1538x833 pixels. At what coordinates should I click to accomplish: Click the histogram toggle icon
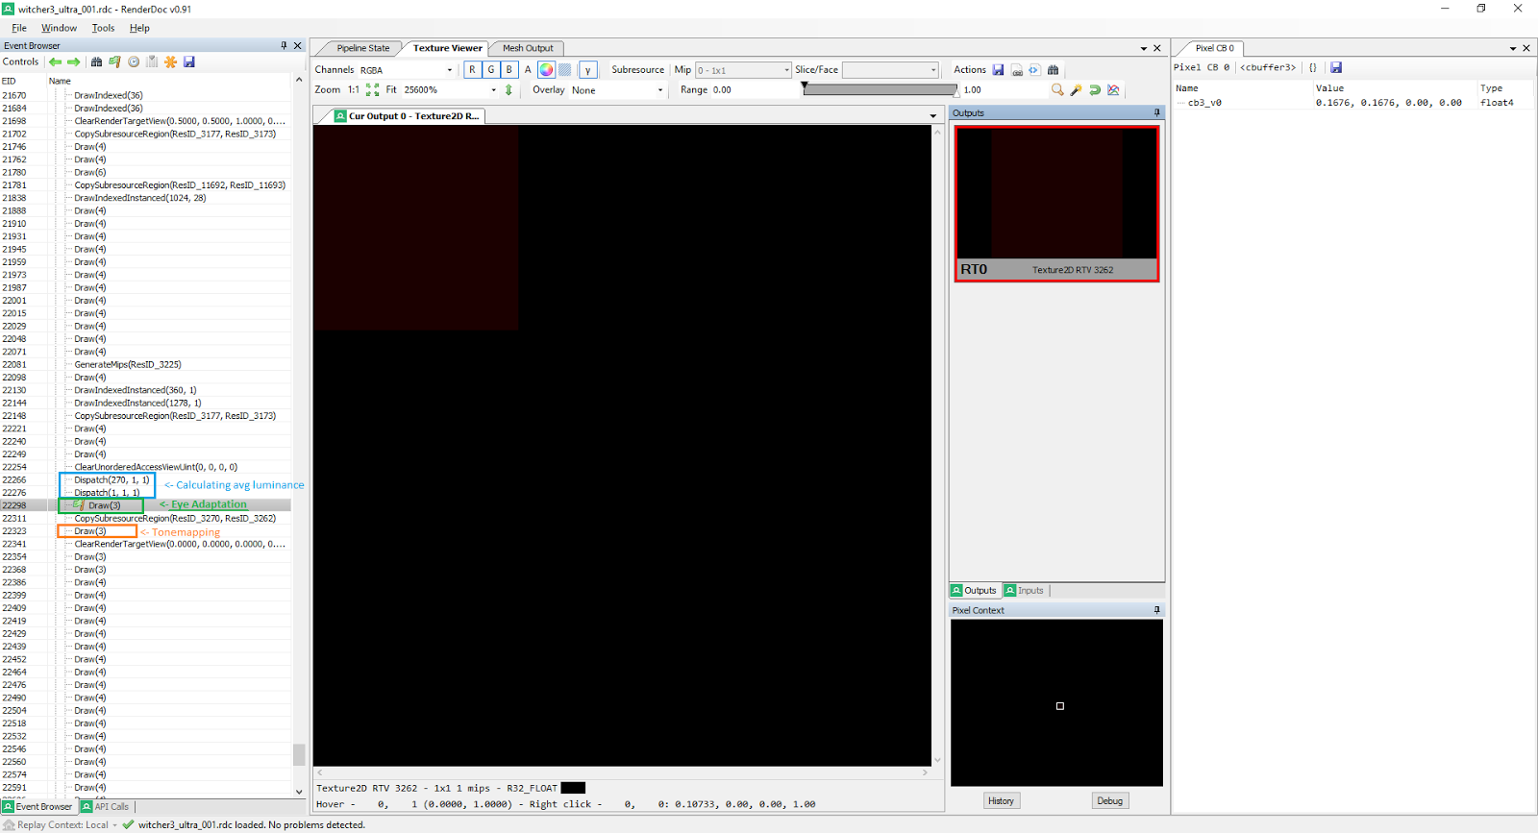tap(1113, 90)
